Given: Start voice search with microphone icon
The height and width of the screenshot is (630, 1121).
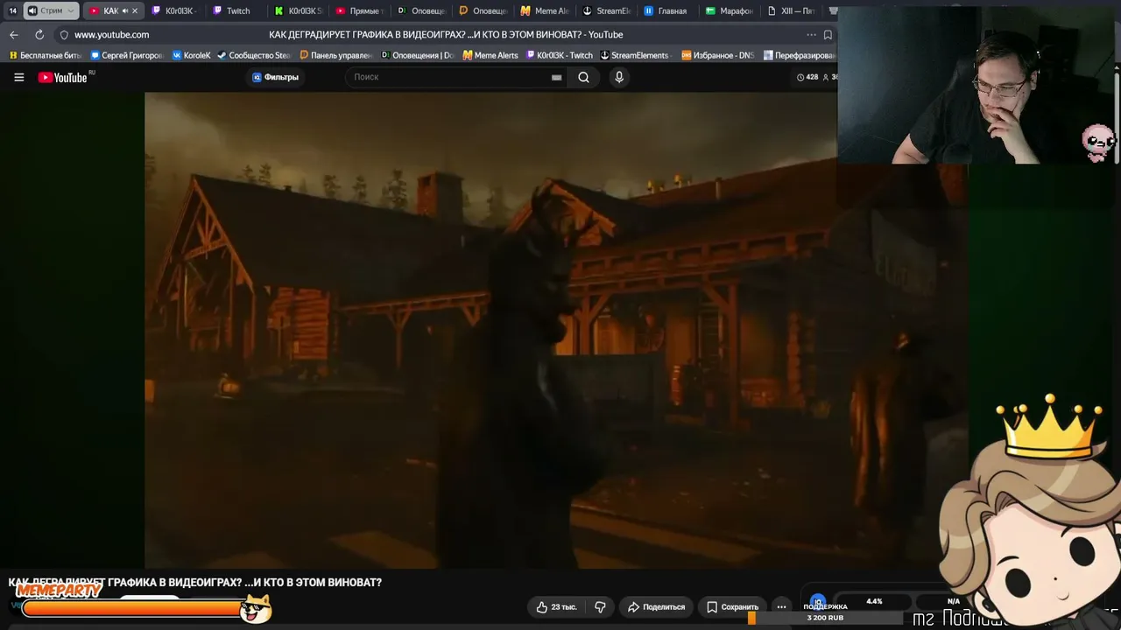Looking at the screenshot, I should click(619, 77).
